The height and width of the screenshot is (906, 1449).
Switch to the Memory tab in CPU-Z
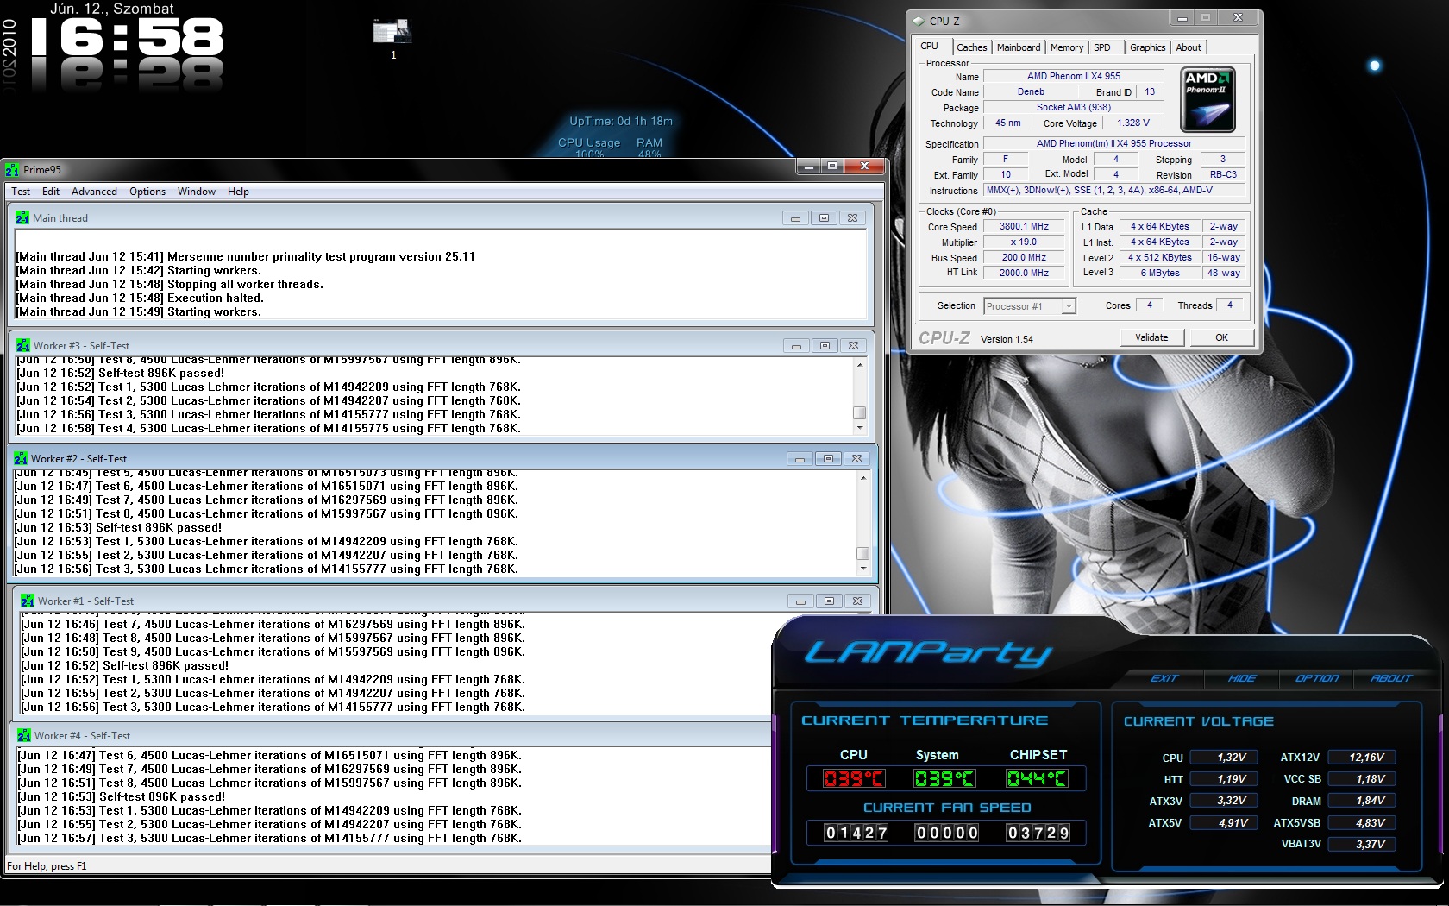(x=1067, y=47)
